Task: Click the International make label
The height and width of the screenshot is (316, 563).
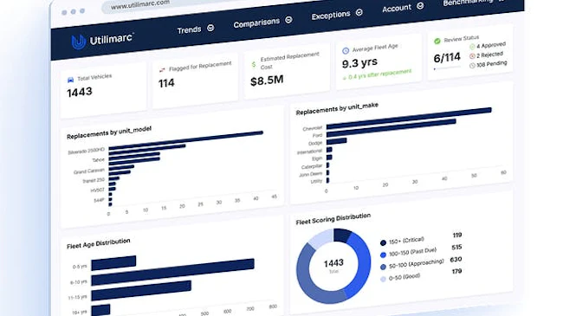Action: [309, 152]
